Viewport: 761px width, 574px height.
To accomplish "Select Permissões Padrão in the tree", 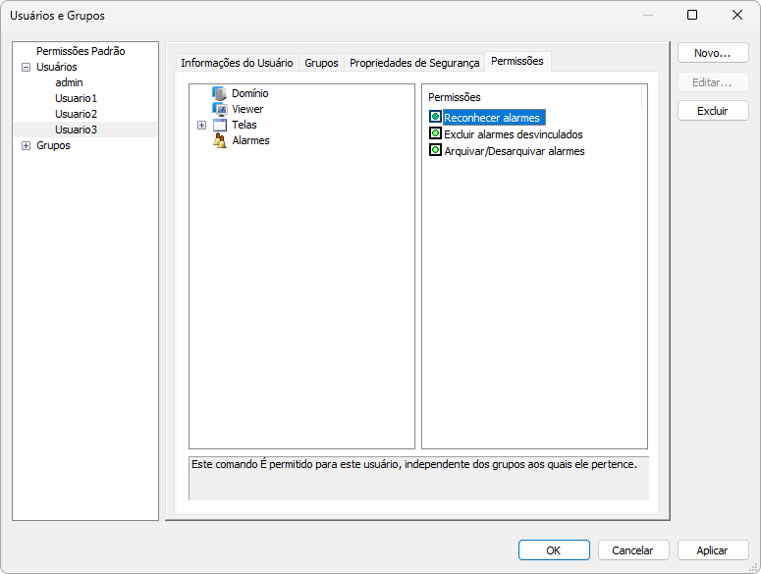I will tap(81, 51).
